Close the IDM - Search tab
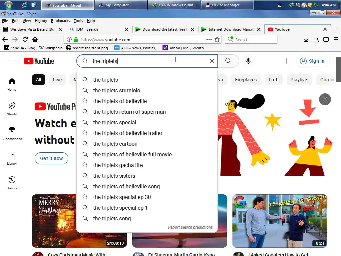 127,29
